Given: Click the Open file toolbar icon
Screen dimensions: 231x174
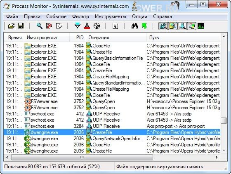Looking at the screenshot, I should [x=12, y=26].
